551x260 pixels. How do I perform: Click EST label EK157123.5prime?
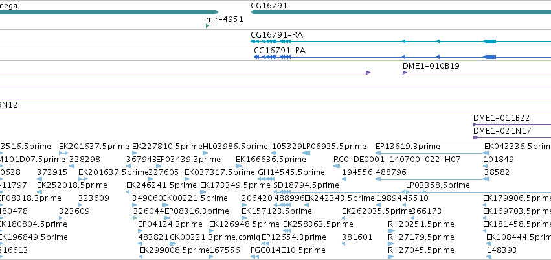[x=276, y=211]
